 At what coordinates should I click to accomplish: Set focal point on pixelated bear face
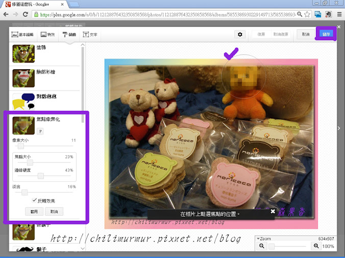pos(243,76)
